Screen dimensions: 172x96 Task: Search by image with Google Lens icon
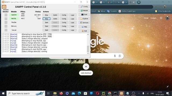pos(120,56)
